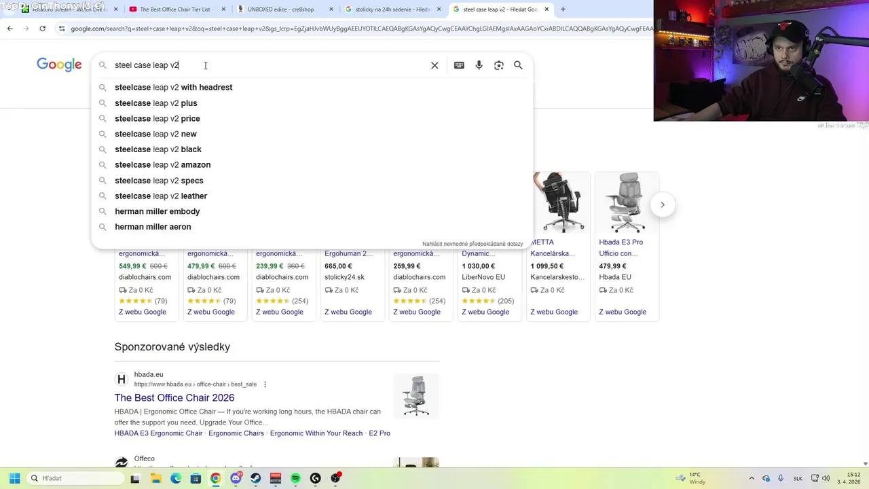Open Hbada E3 Pro product listing

click(x=621, y=248)
